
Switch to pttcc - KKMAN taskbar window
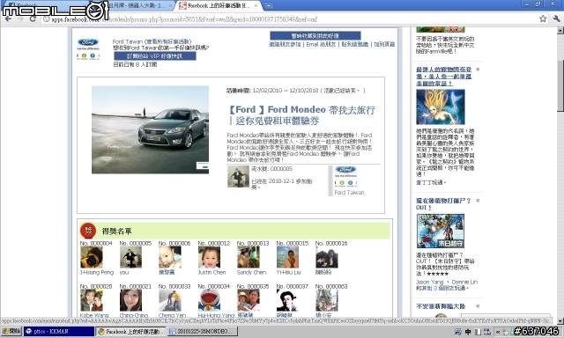coord(59,331)
